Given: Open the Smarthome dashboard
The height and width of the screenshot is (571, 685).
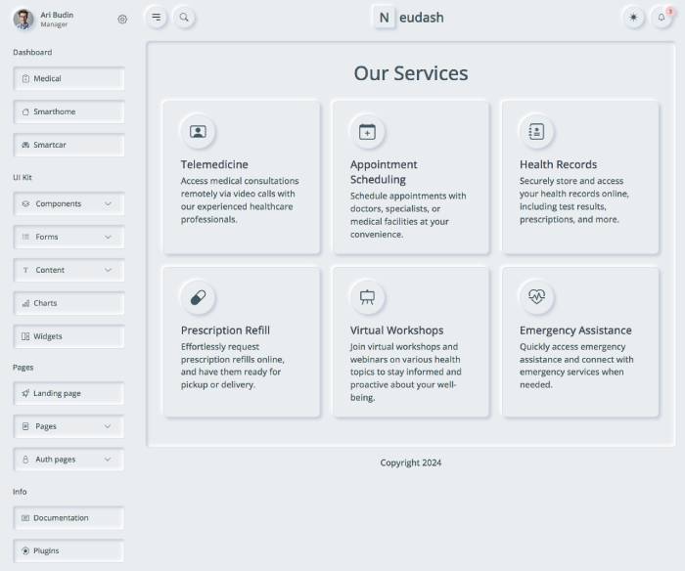Looking at the screenshot, I should tap(69, 111).
